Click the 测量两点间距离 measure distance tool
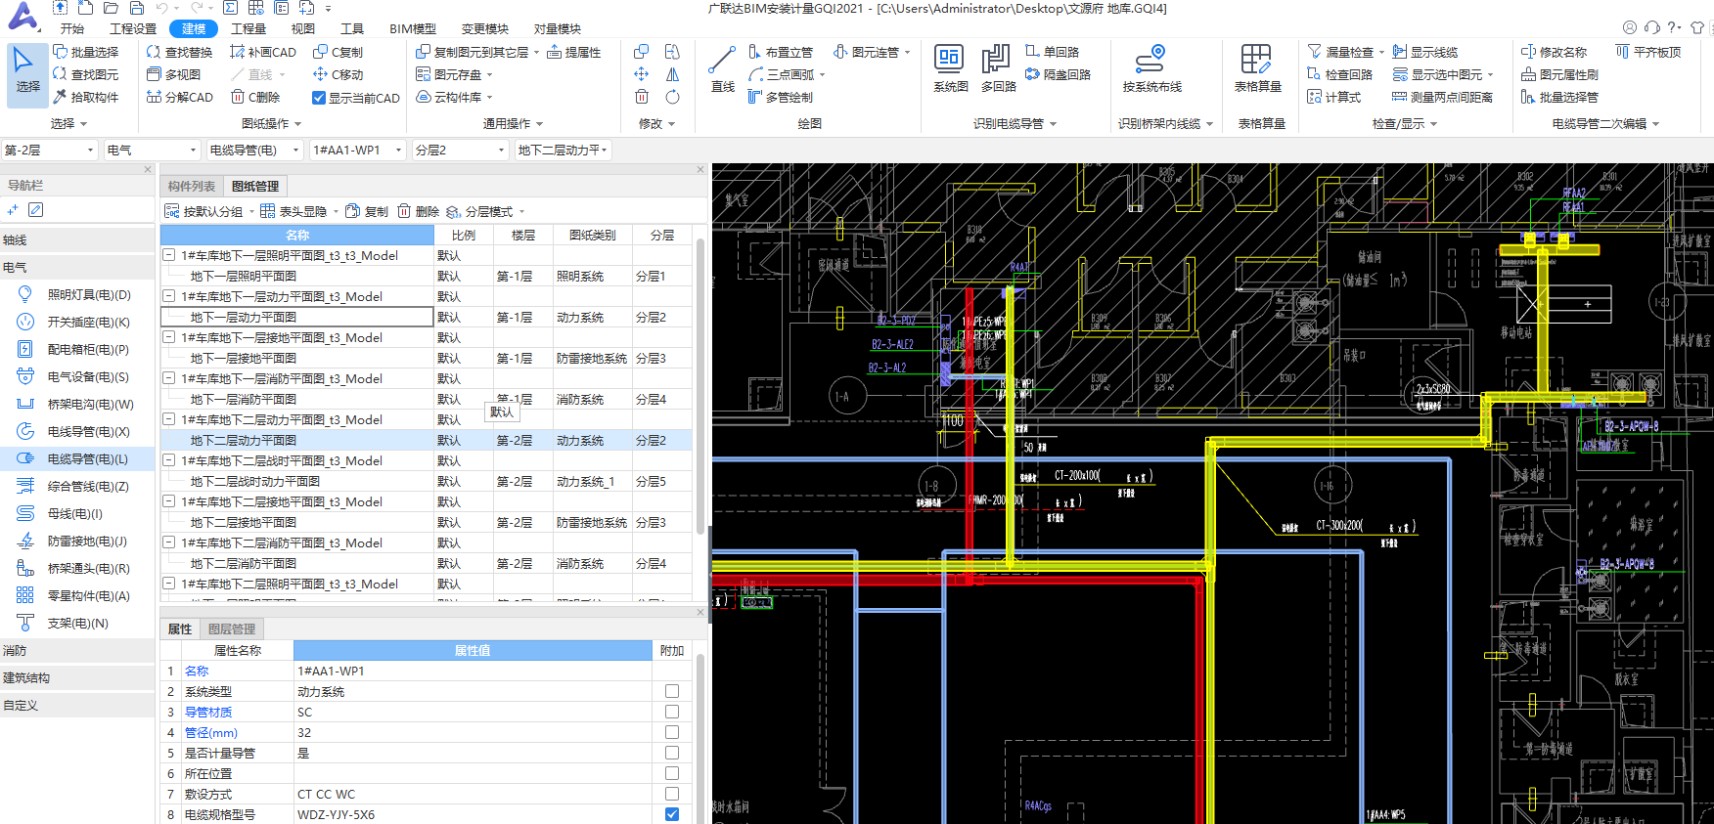 point(1442,97)
